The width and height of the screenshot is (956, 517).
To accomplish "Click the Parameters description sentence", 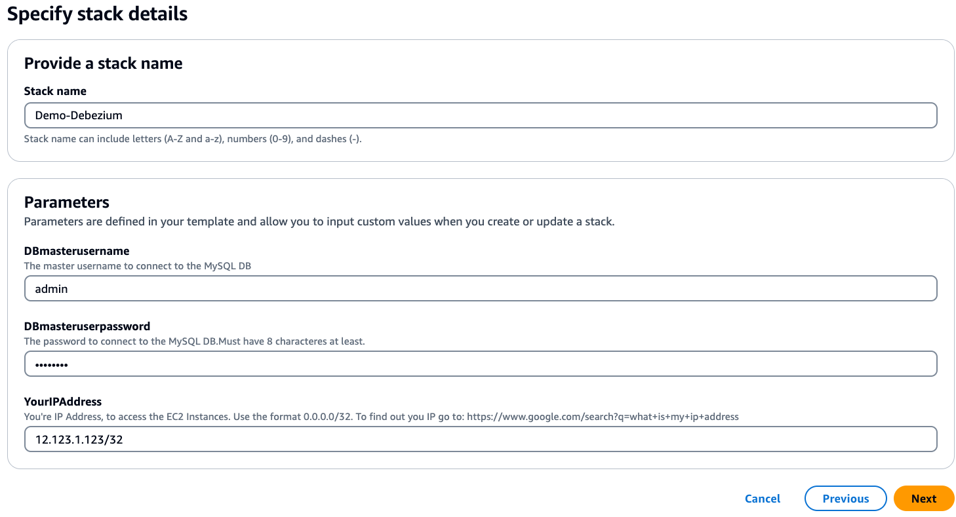I will (x=319, y=221).
